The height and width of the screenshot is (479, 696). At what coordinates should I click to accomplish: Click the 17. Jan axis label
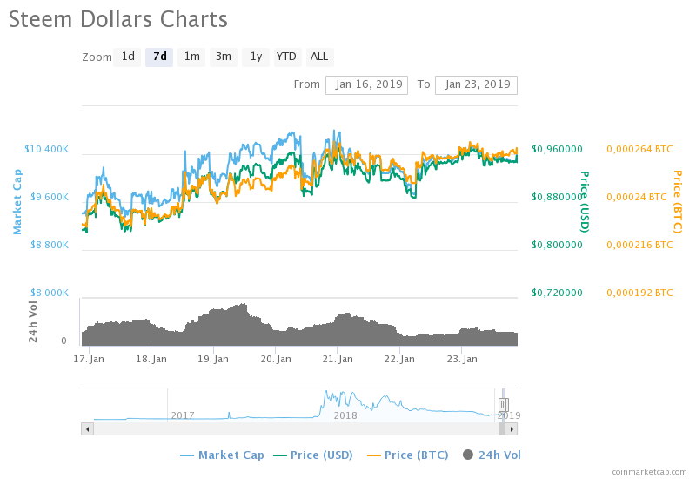click(x=89, y=359)
